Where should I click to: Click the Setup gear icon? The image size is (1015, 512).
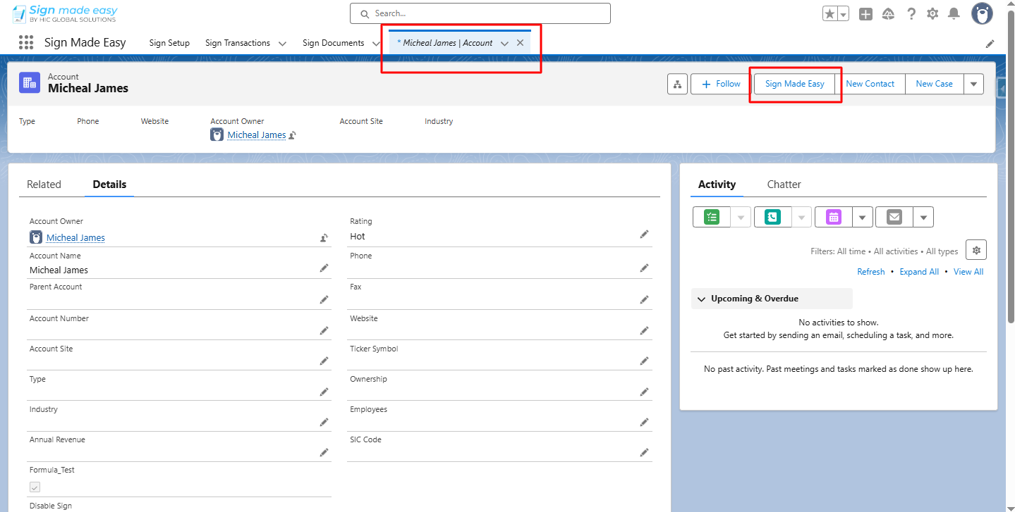click(x=932, y=14)
